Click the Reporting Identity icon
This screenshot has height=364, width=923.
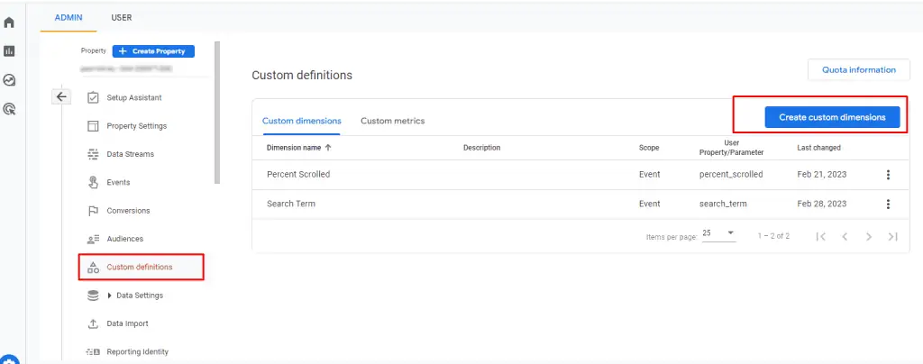[x=93, y=351]
